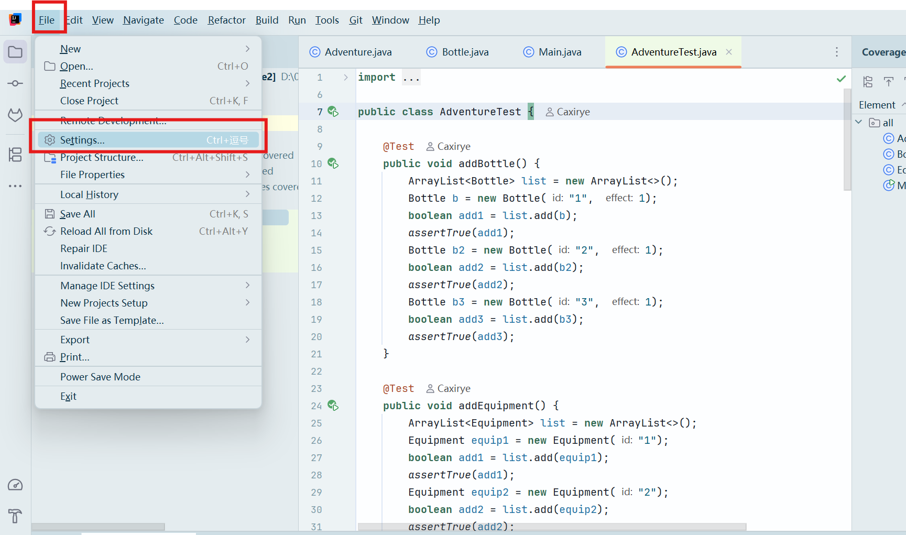Open the Project tool window folder icon
Viewport: 906px width, 535px height.
pyautogui.click(x=15, y=52)
